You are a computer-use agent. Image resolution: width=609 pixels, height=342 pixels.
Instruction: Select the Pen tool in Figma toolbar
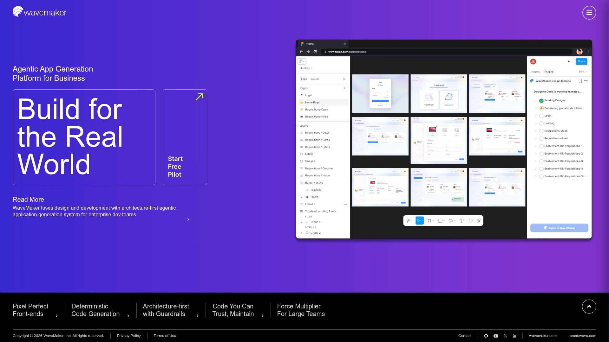coord(452,221)
